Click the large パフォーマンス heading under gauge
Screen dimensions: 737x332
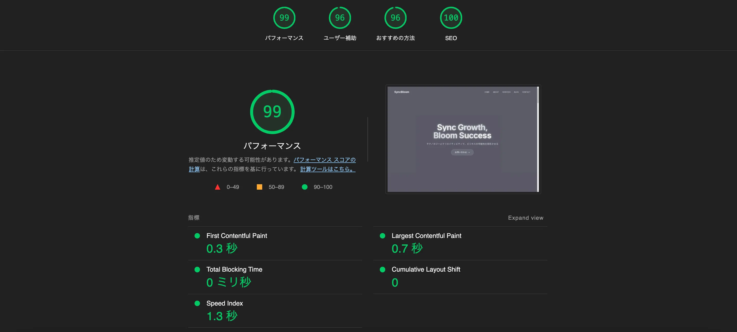[x=272, y=146]
